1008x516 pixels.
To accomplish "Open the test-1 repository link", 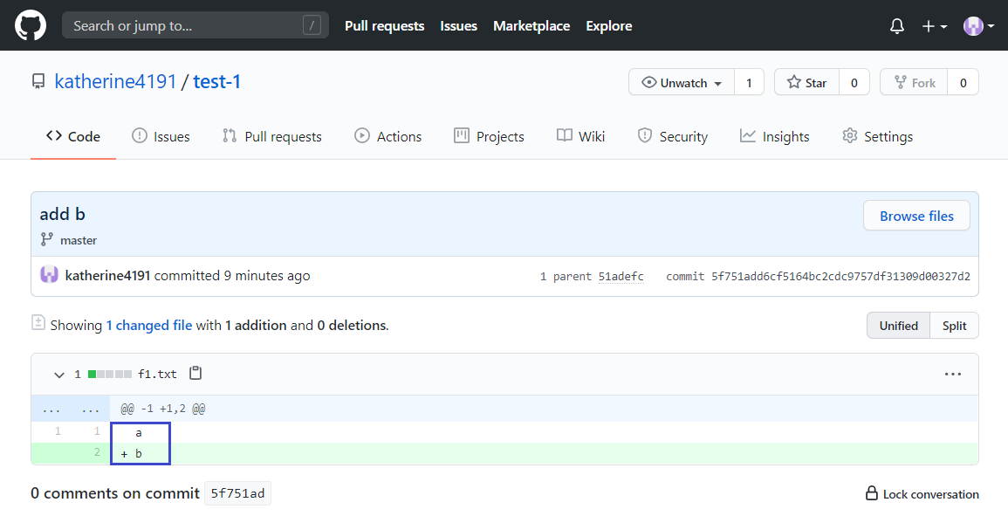I will pos(216,82).
